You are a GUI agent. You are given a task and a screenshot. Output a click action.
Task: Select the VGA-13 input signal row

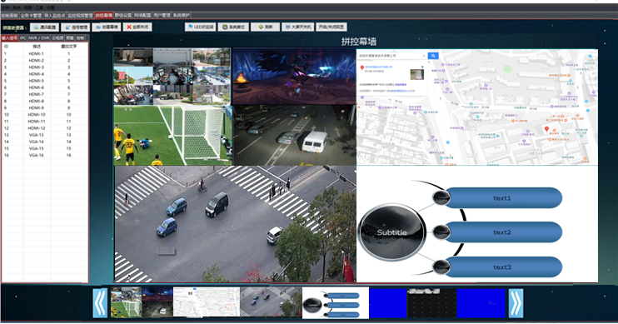point(44,135)
